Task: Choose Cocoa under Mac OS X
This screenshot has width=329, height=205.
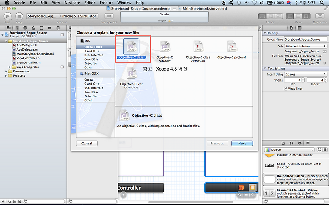Action: 96,80
